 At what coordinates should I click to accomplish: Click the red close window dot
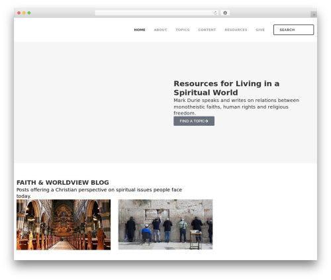[19, 13]
